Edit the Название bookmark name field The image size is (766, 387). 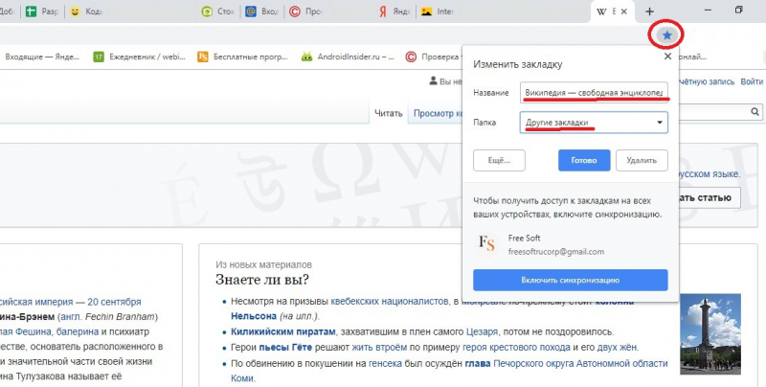tap(594, 92)
